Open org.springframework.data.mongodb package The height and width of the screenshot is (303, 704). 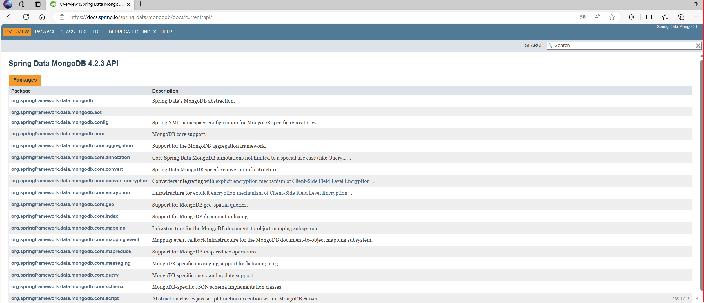[x=52, y=101]
